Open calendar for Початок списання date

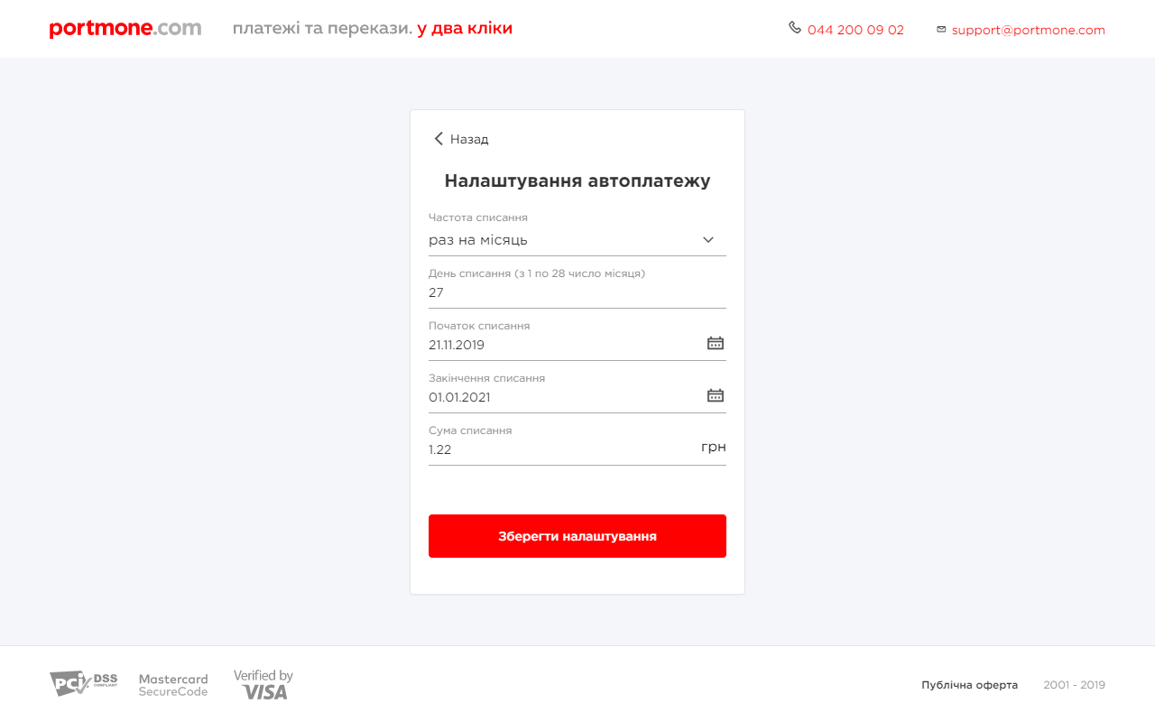[716, 343]
